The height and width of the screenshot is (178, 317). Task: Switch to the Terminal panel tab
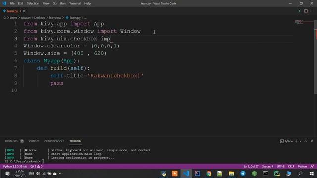[x=76, y=141]
